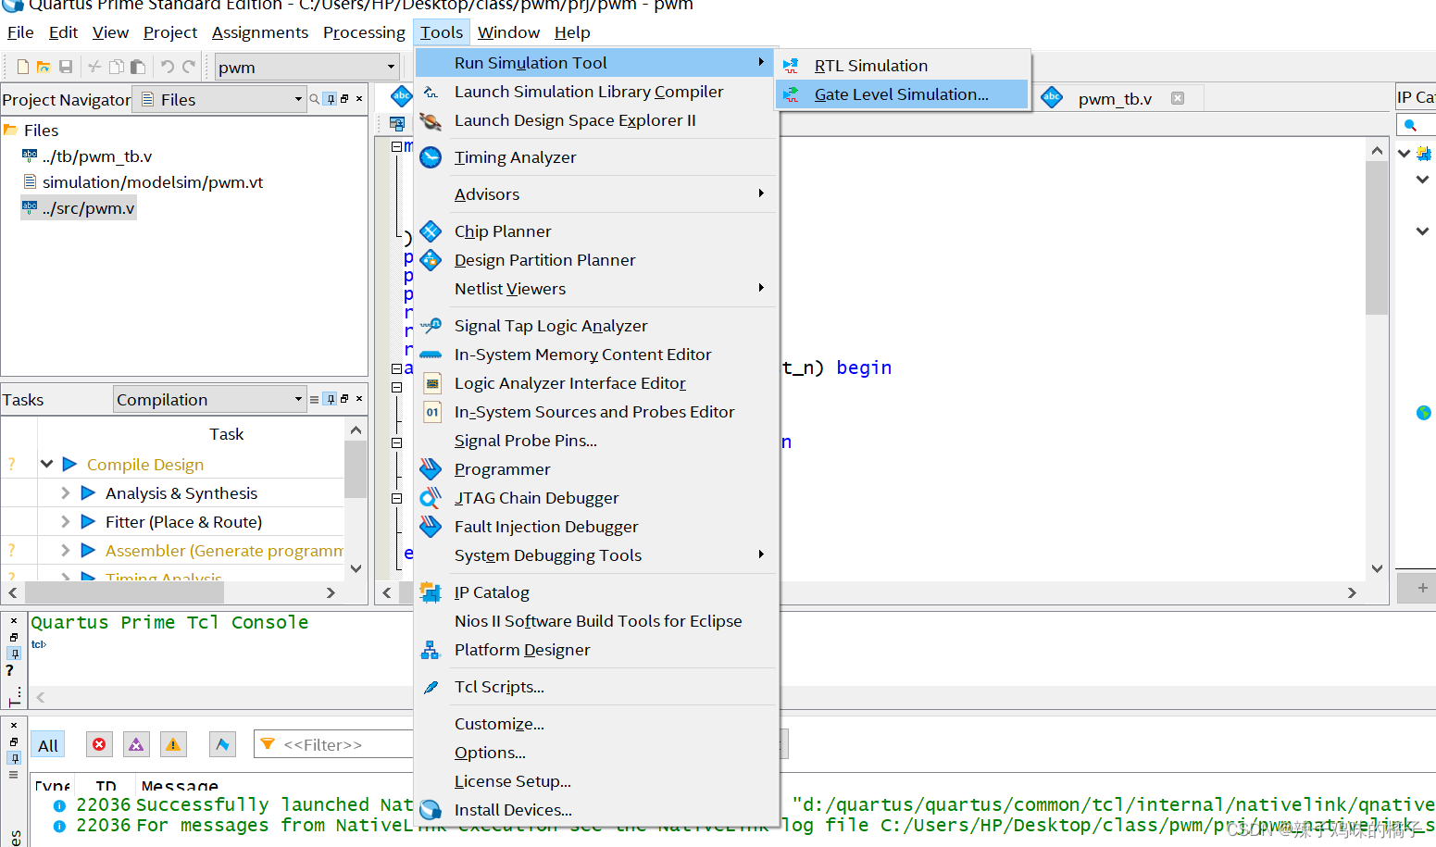This screenshot has height=847, width=1436.
Task: Click the Timing Analyzer clock icon
Action: click(x=431, y=157)
